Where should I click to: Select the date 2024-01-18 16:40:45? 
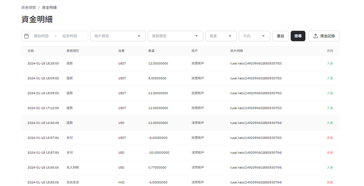pyautogui.click(x=43, y=123)
